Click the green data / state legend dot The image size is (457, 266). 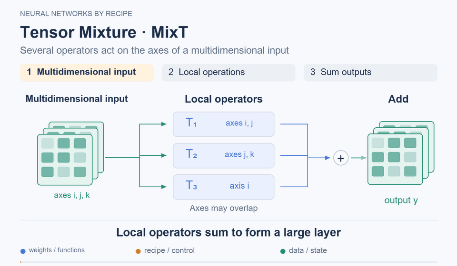tap(283, 251)
